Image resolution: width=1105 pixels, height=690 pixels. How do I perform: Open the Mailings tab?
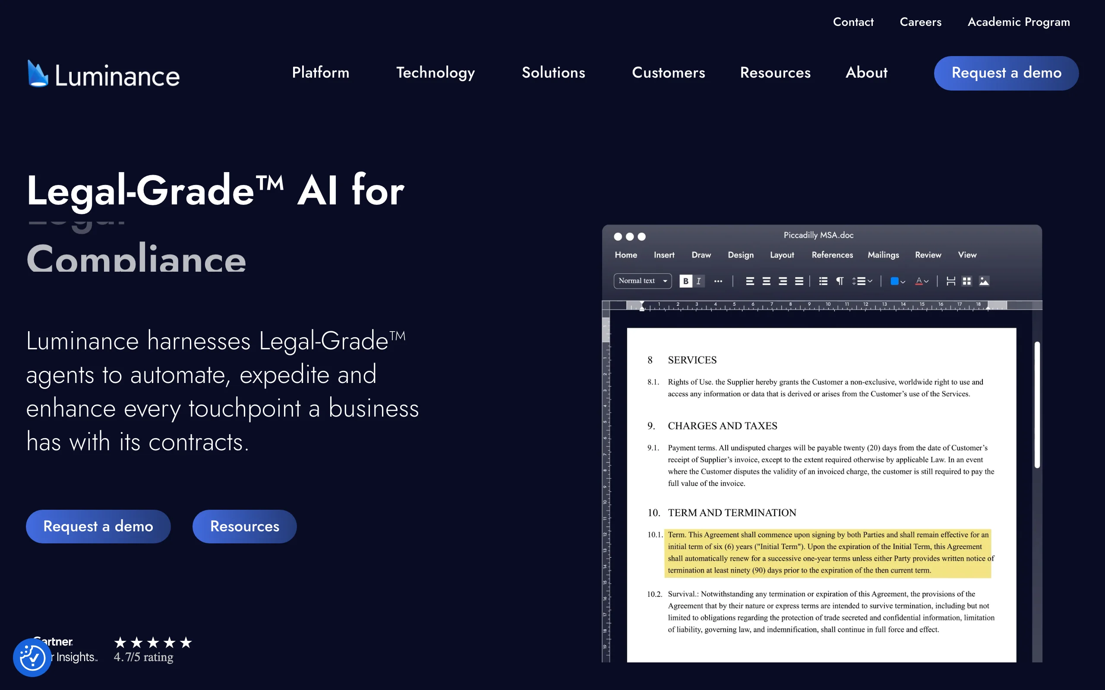[x=883, y=254]
